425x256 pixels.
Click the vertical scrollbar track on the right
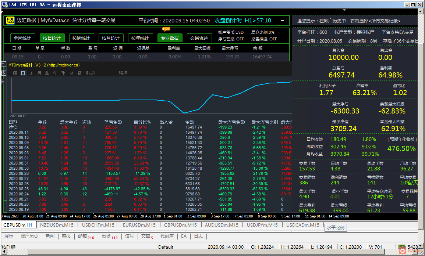click(420, 129)
